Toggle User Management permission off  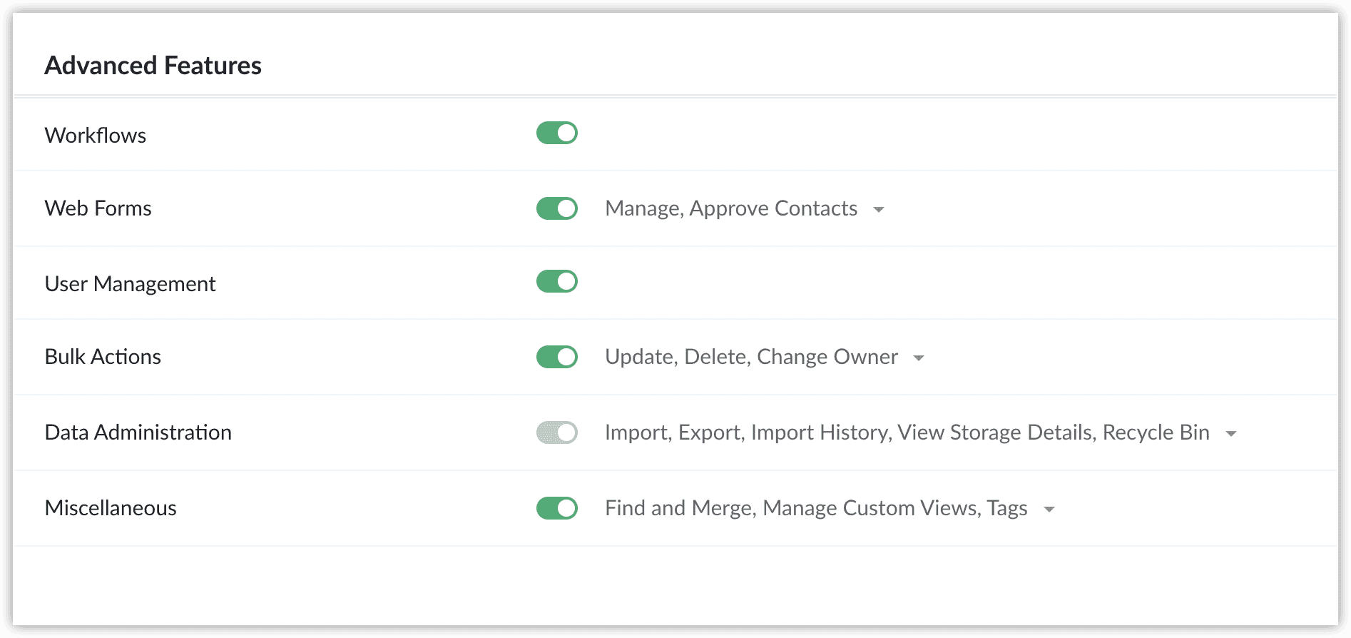(x=557, y=282)
